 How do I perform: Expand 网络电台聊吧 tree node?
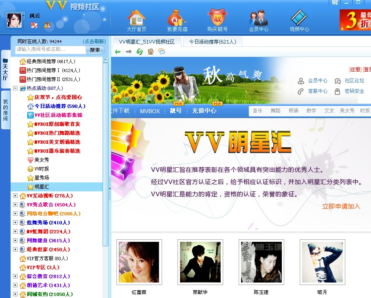pos(15,214)
